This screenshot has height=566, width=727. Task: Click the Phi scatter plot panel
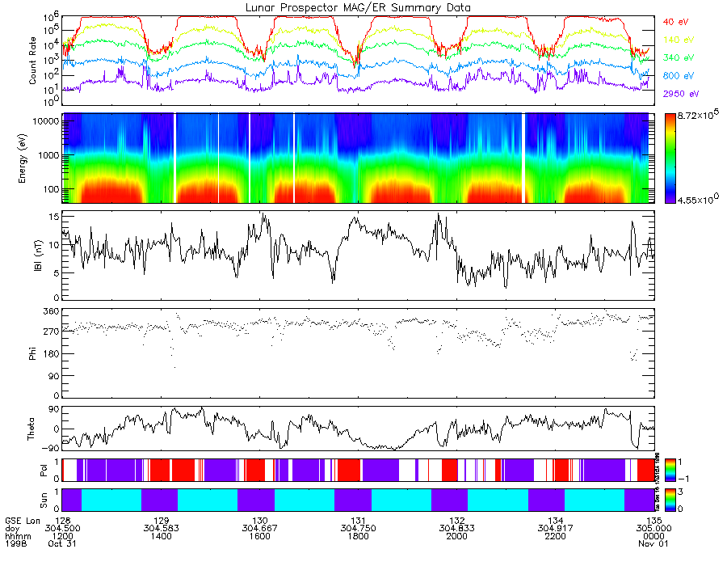(x=359, y=353)
